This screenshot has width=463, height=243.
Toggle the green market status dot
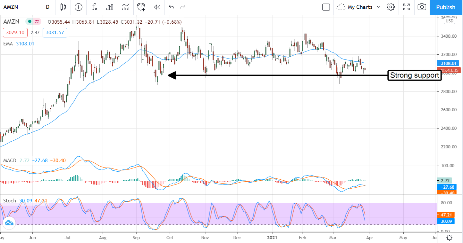pyautogui.click(x=29, y=21)
